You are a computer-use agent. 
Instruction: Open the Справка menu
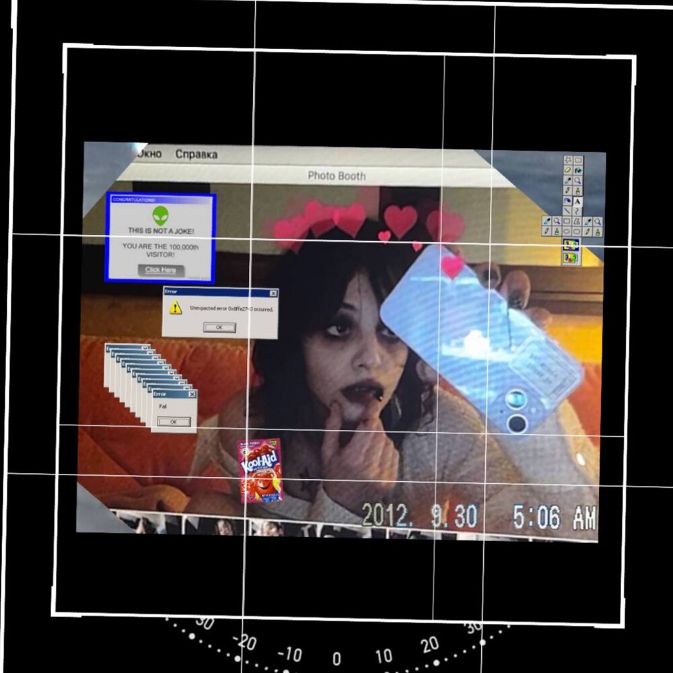pos(196,154)
